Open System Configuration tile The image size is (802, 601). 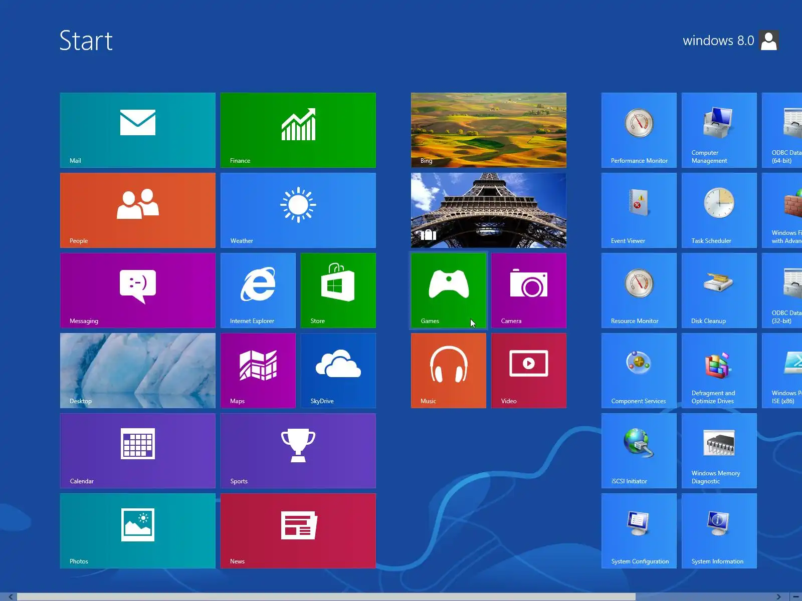pyautogui.click(x=639, y=531)
